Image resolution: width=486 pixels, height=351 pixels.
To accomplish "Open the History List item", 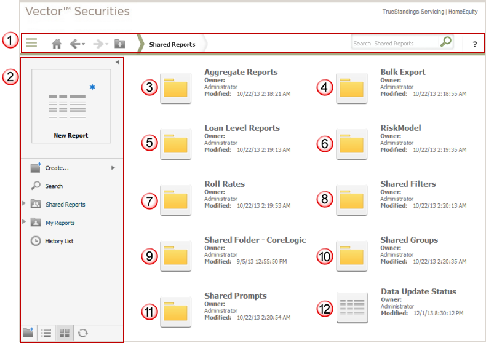I will pos(58,241).
